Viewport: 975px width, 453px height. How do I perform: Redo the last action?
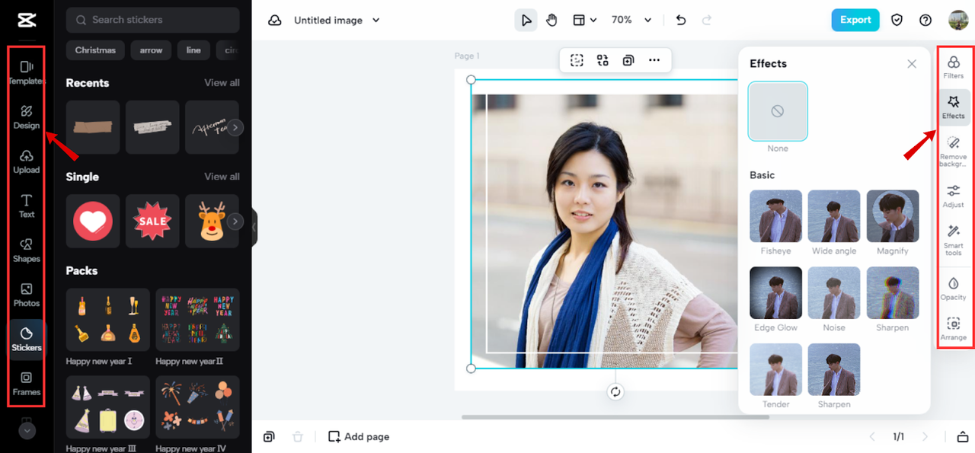coord(706,21)
